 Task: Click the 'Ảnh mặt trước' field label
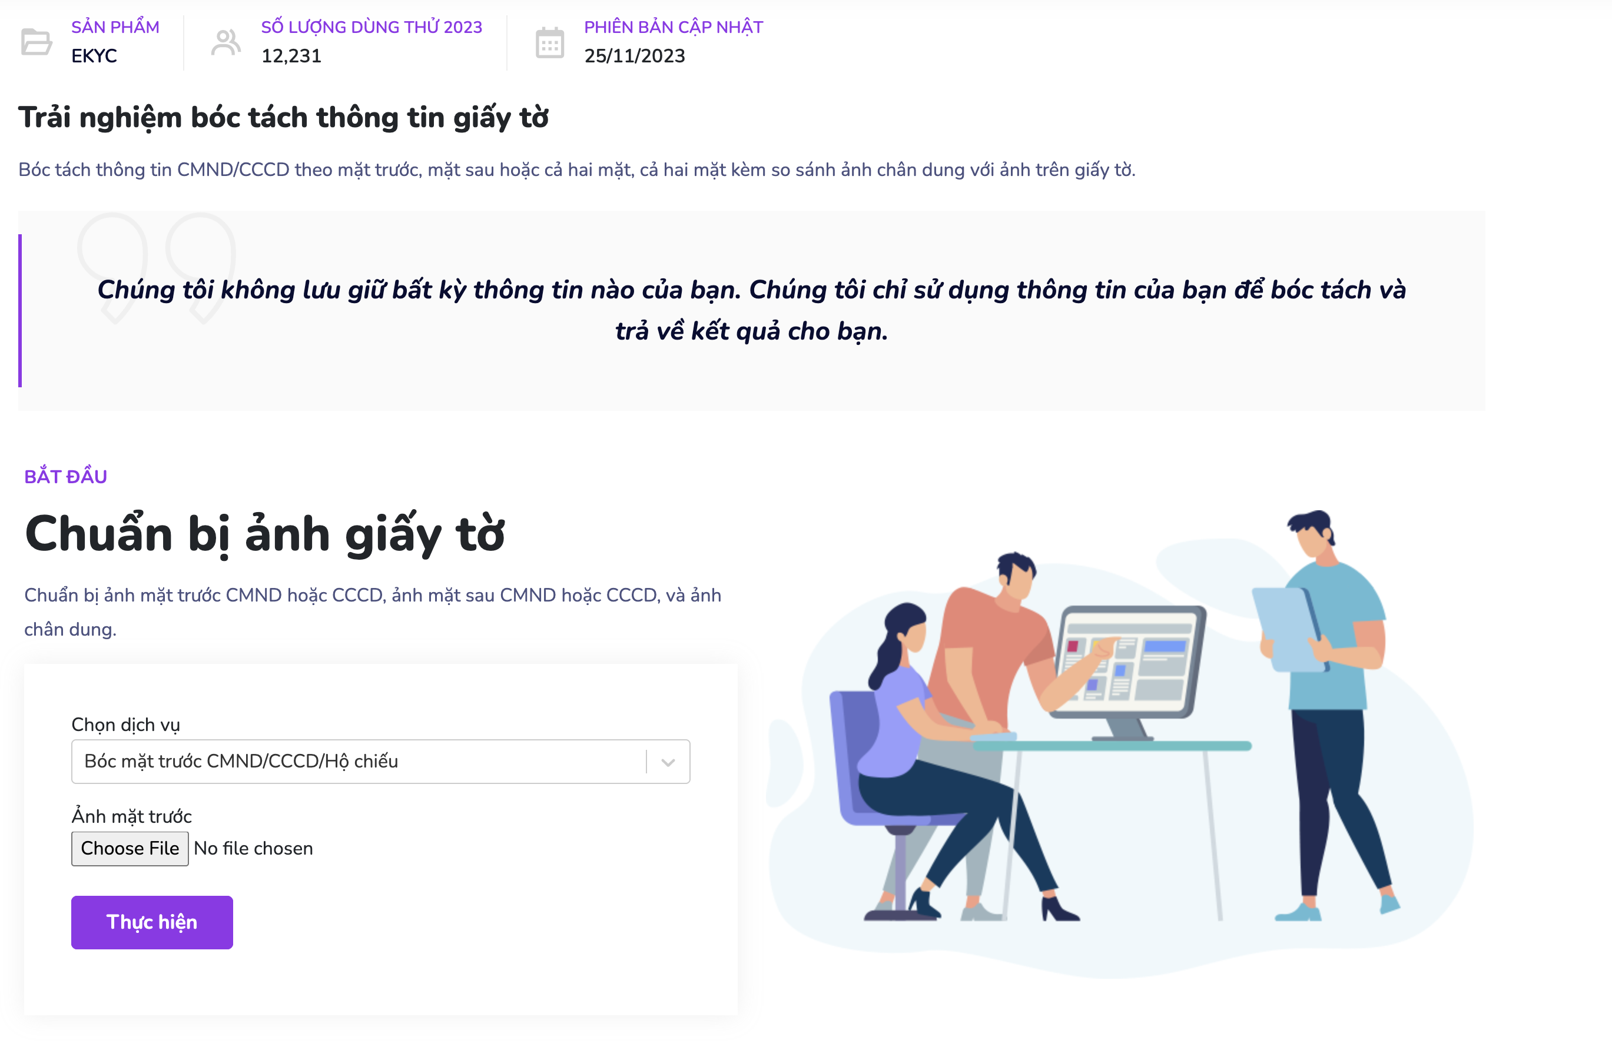pos(132,816)
